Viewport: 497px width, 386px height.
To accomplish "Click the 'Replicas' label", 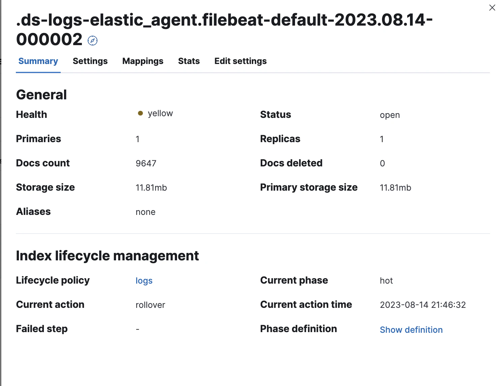I will pos(280,139).
